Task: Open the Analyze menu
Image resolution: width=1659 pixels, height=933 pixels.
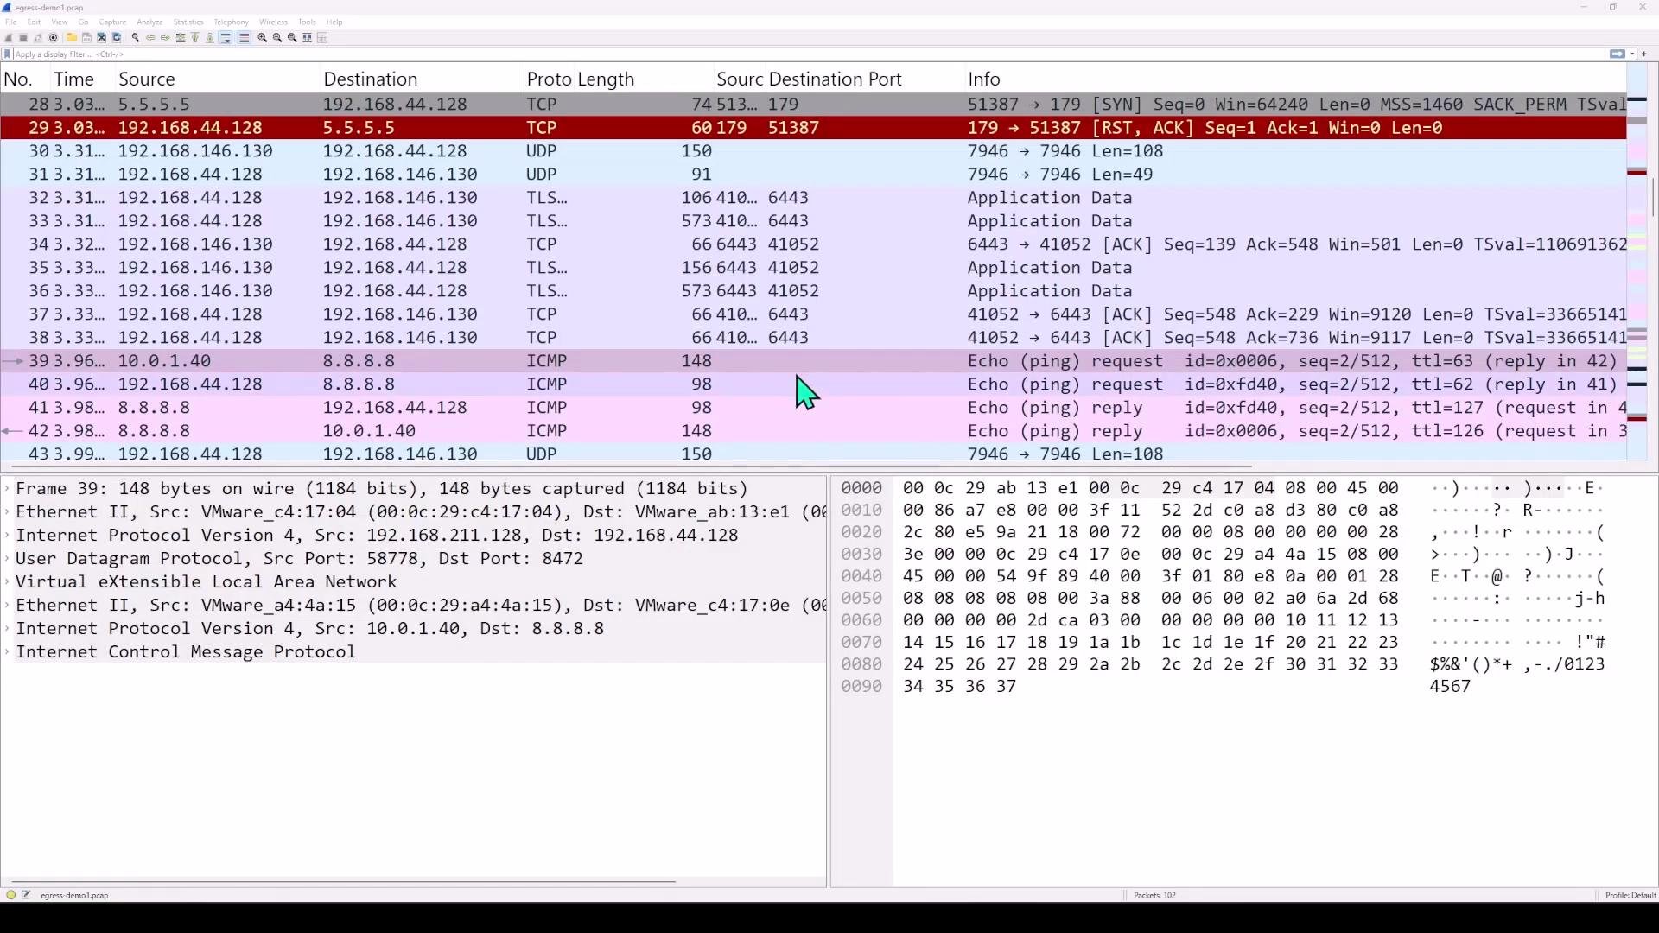Action: click(x=149, y=22)
